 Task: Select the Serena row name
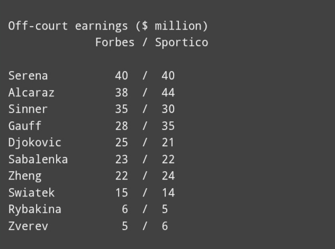tap(28, 76)
